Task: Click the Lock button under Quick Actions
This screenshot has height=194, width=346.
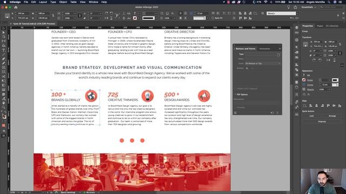Action: coord(311,116)
